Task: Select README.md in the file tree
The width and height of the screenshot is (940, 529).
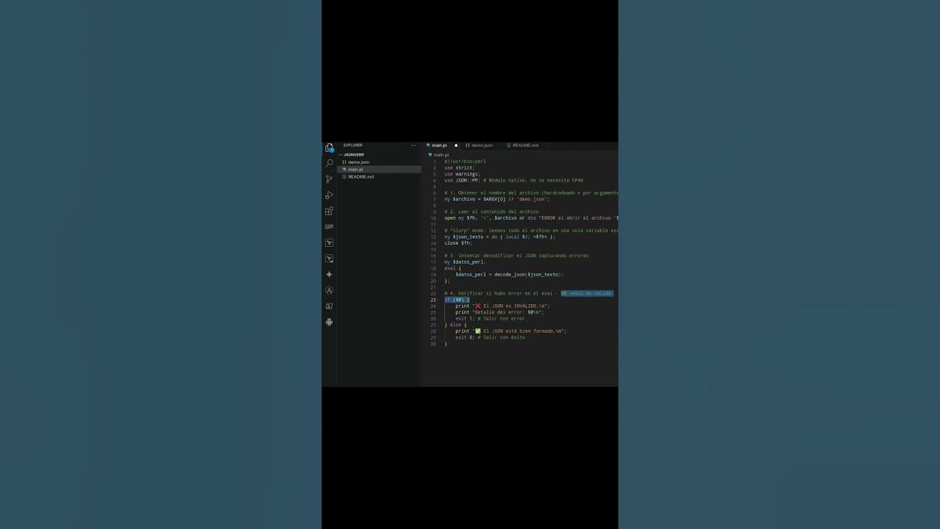Action: [x=361, y=176]
